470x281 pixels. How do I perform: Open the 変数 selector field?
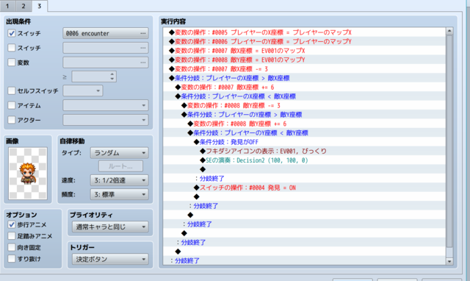[106, 63]
